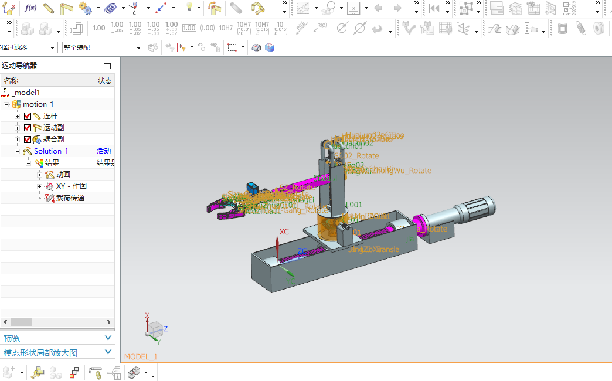Expand the 耦合副 tree node
The height and width of the screenshot is (381, 612).
coord(17,140)
